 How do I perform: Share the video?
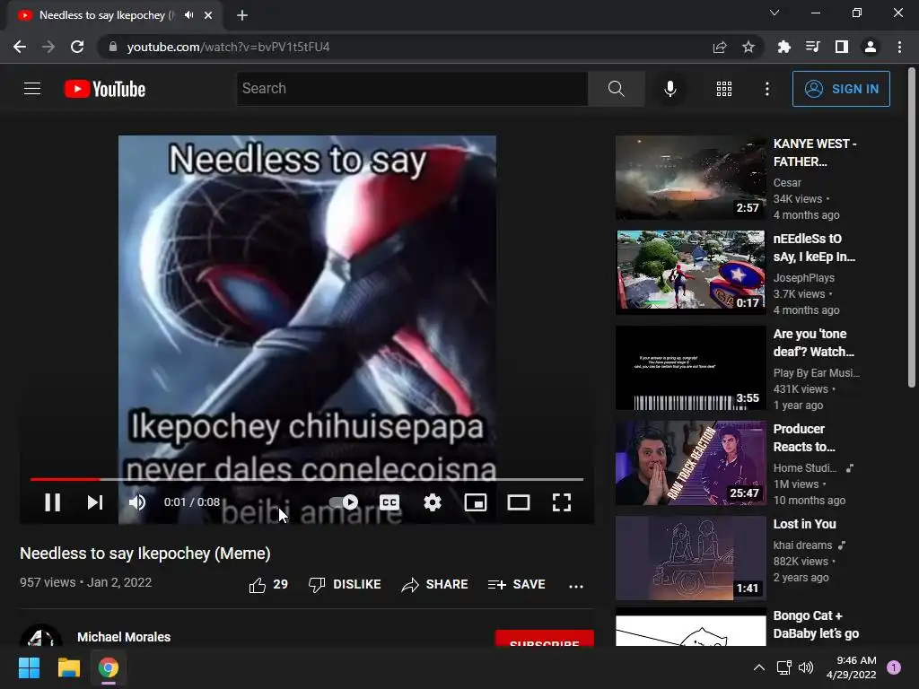click(x=434, y=584)
